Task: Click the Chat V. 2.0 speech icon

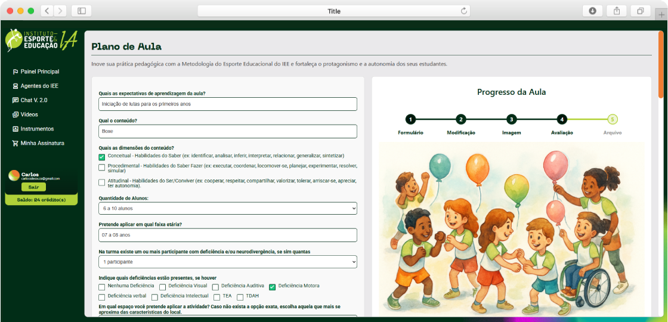Action: pyautogui.click(x=16, y=100)
